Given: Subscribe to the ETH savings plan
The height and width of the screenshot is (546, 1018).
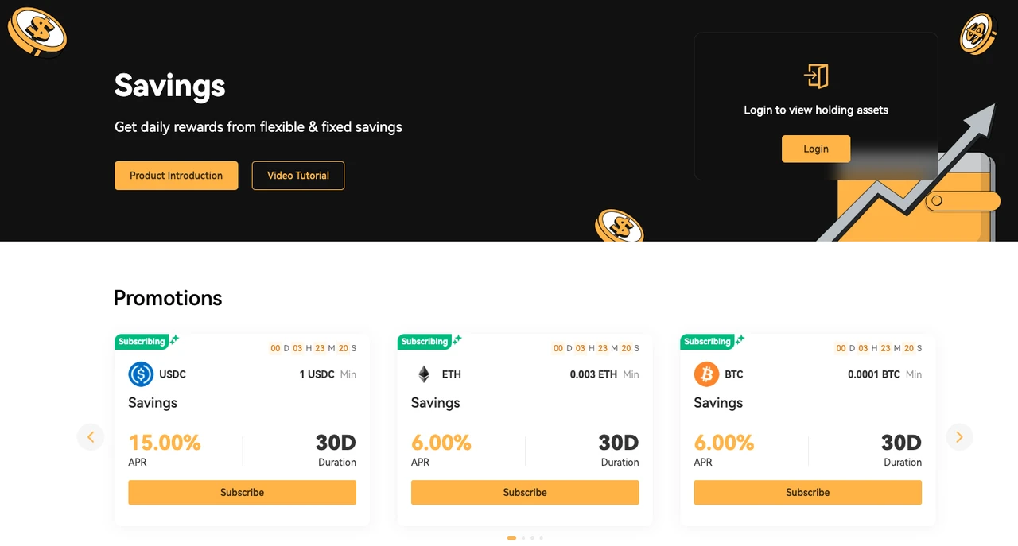Looking at the screenshot, I should (525, 492).
